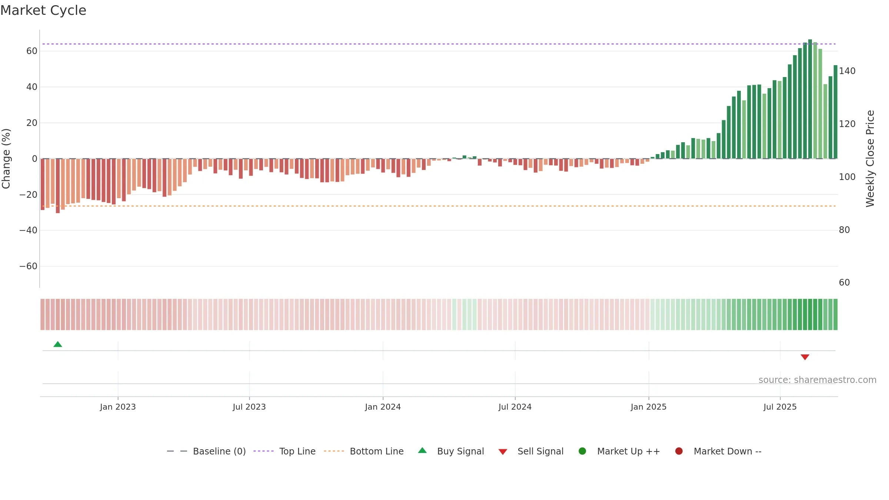Image resolution: width=889 pixels, height=500 pixels.
Task: Click the 100 tick on price axis
Action: click(847, 177)
